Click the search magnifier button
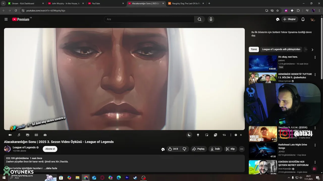323x181 pixels. (199, 19)
